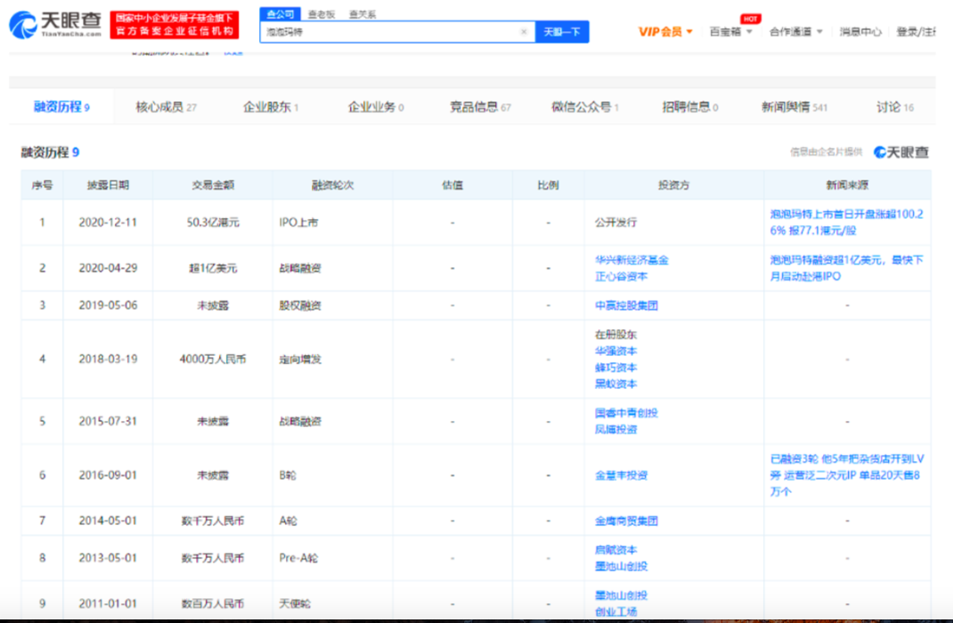Click date cell 2014-05-01
Image resolution: width=953 pixels, height=623 pixels.
(108, 521)
